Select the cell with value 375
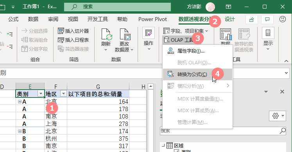This screenshot has height=152, width=292. pos(98,139)
